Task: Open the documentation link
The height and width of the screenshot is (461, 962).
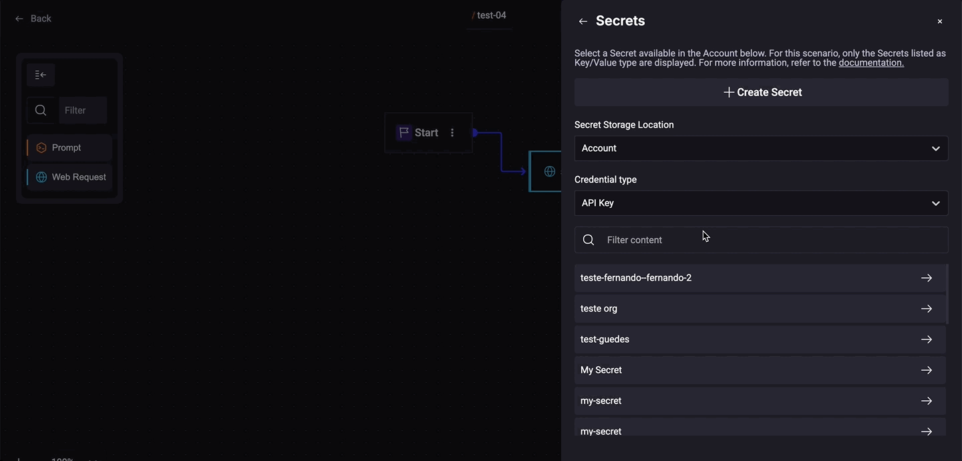Action: 870,63
